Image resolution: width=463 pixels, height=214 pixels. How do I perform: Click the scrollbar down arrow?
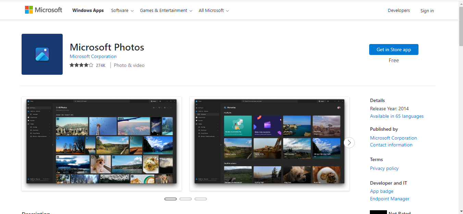coord(461,211)
